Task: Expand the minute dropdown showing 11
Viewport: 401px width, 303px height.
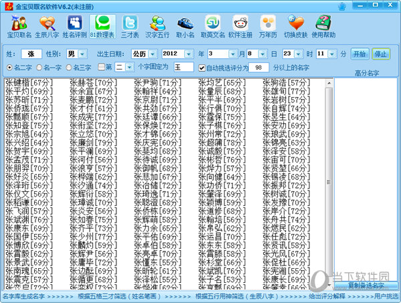Action: [x=332, y=54]
